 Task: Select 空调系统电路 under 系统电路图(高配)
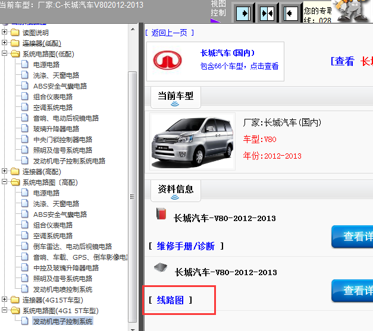[x=53, y=236]
